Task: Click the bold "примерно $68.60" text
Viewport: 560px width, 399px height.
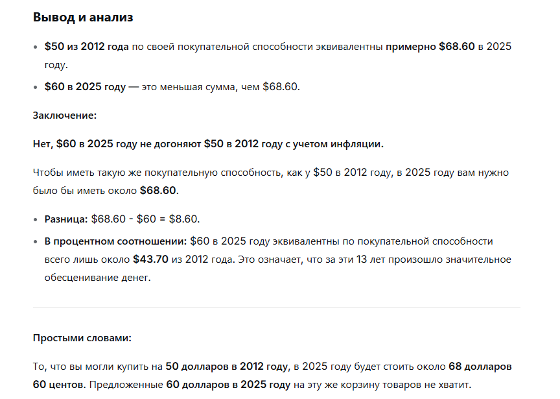Action: pyautogui.click(x=430, y=47)
